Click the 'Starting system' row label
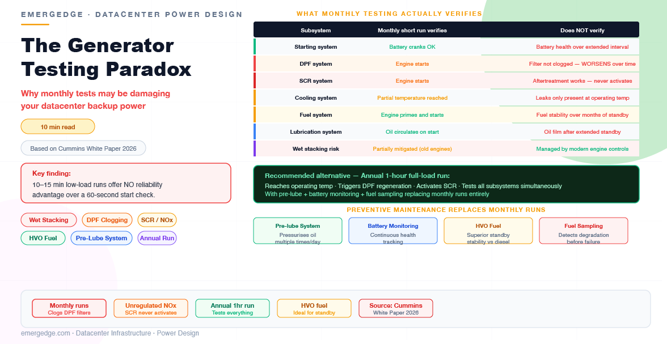Screen dimensions: 667x344 [x=315, y=47]
